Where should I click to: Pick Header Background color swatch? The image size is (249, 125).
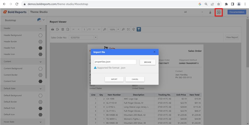[x=41, y=35]
